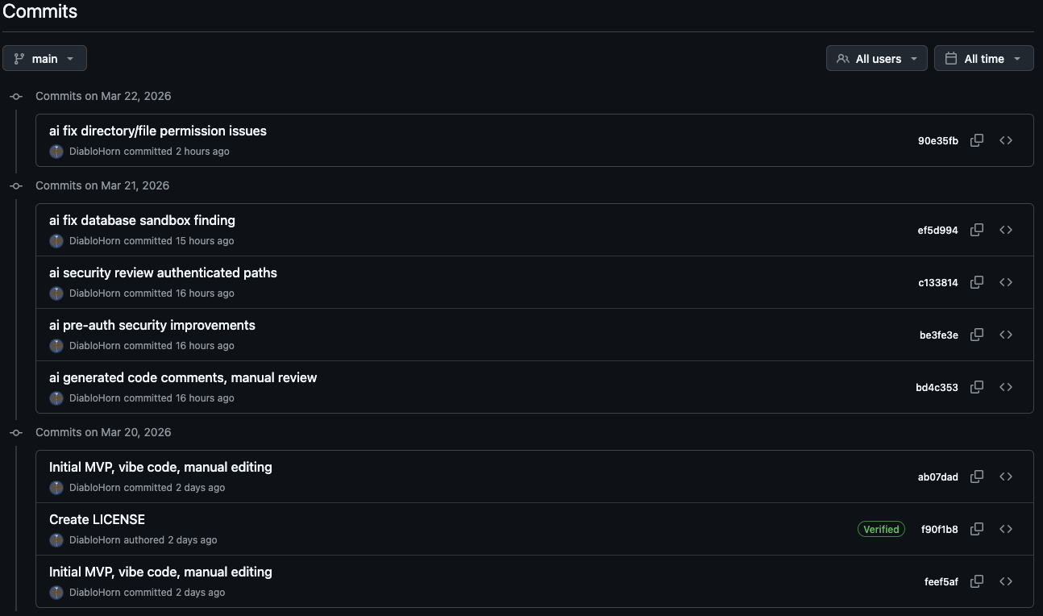Click commit hash ef5d994
The width and height of the screenshot is (1043, 616).
937,230
